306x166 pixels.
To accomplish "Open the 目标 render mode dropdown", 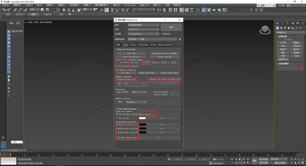I will click(143, 25).
